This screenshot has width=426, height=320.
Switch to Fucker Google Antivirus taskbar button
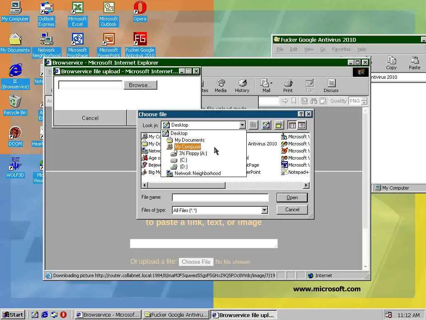(x=176, y=315)
